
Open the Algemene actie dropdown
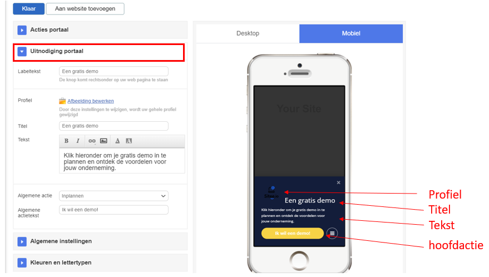pyautogui.click(x=113, y=196)
